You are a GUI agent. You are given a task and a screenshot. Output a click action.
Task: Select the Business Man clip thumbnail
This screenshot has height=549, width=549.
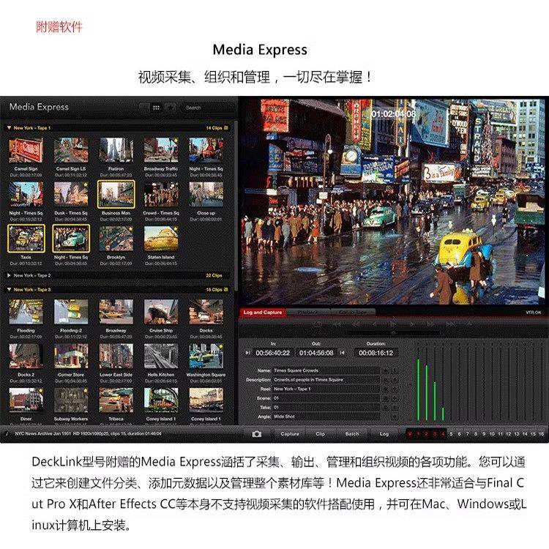[x=116, y=194]
